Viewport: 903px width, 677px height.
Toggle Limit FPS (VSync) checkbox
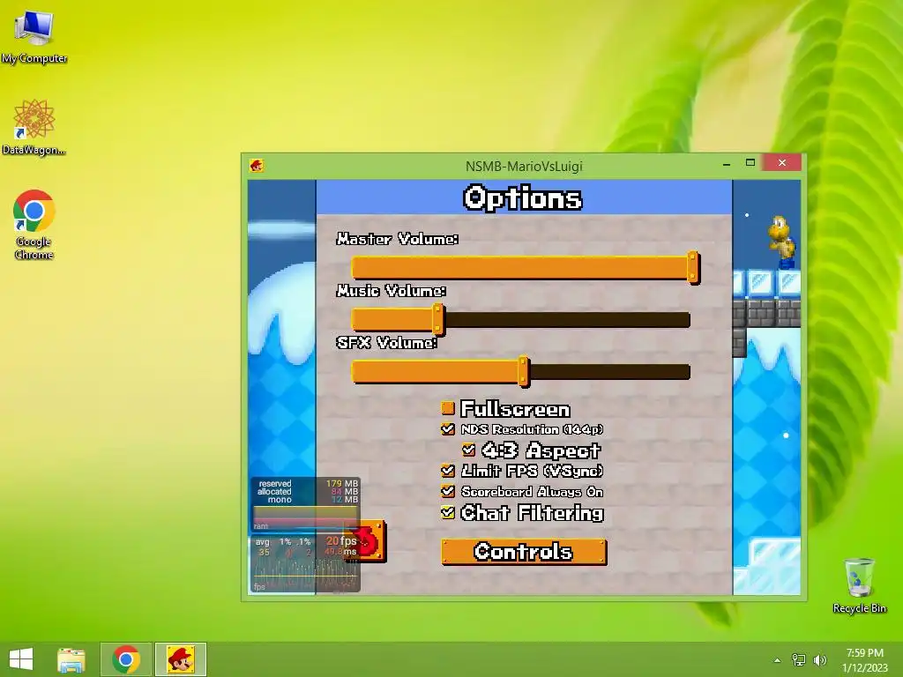(x=447, y=471)
